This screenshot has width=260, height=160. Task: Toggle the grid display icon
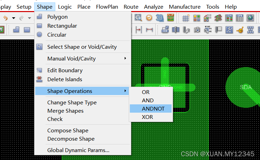pyautogui.click(x=186, y=18)
